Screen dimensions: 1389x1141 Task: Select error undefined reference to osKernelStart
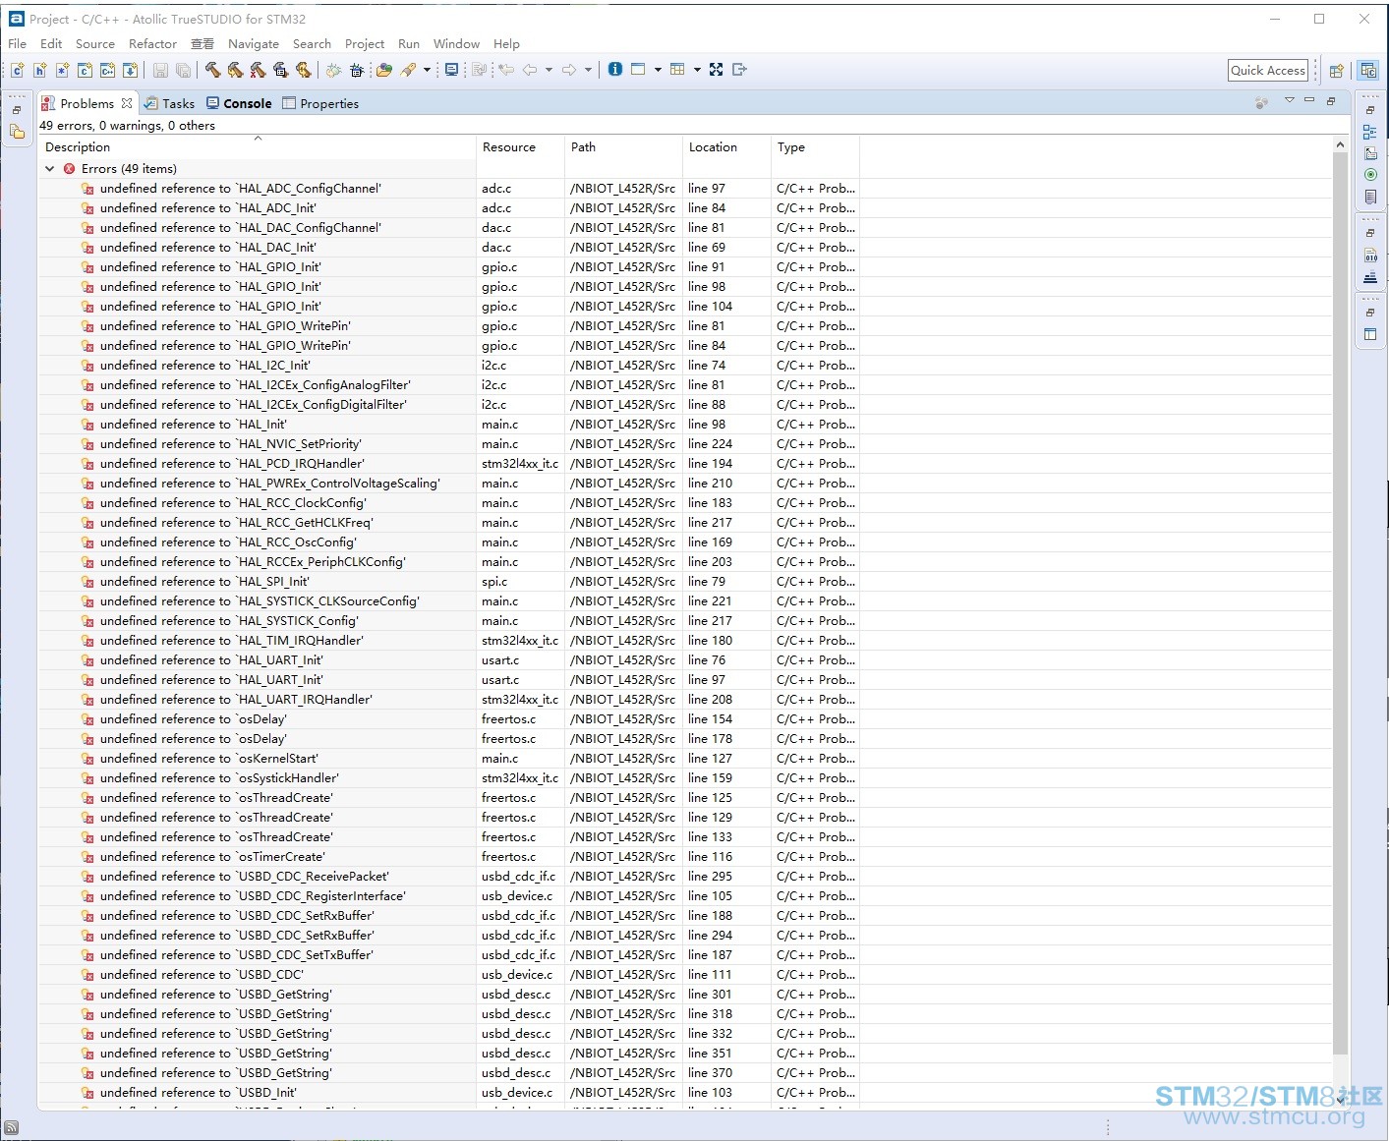(685, 759)
